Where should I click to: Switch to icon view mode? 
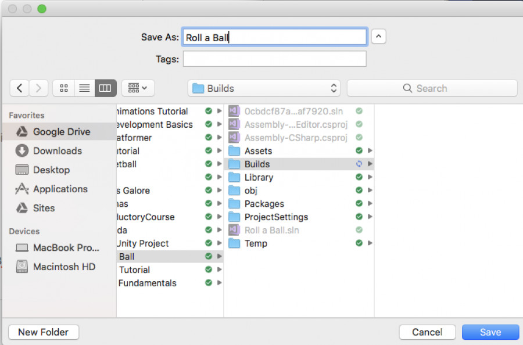pos(64,88)
